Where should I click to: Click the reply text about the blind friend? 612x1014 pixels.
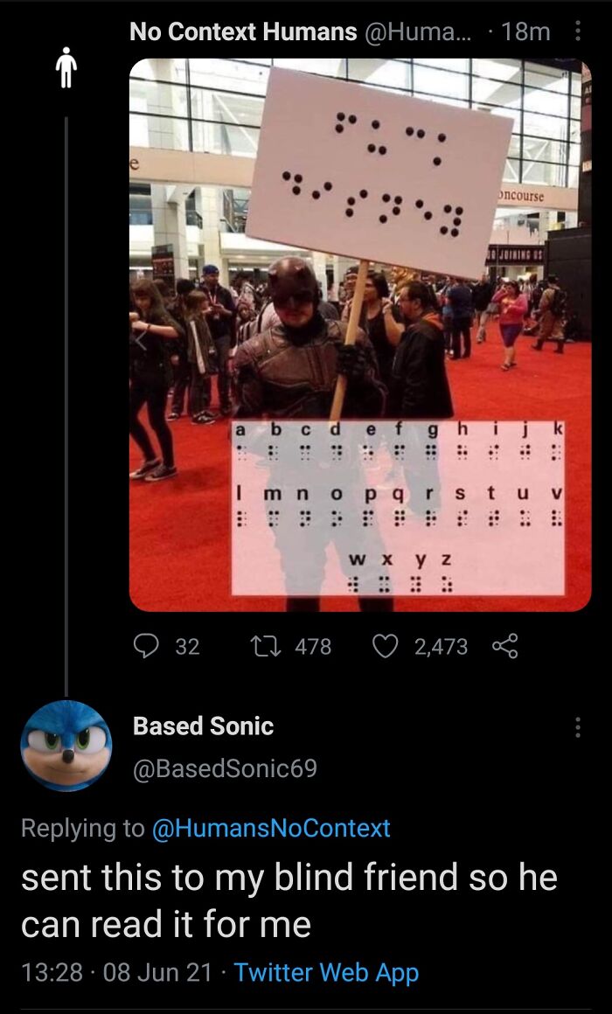point(289,901)
